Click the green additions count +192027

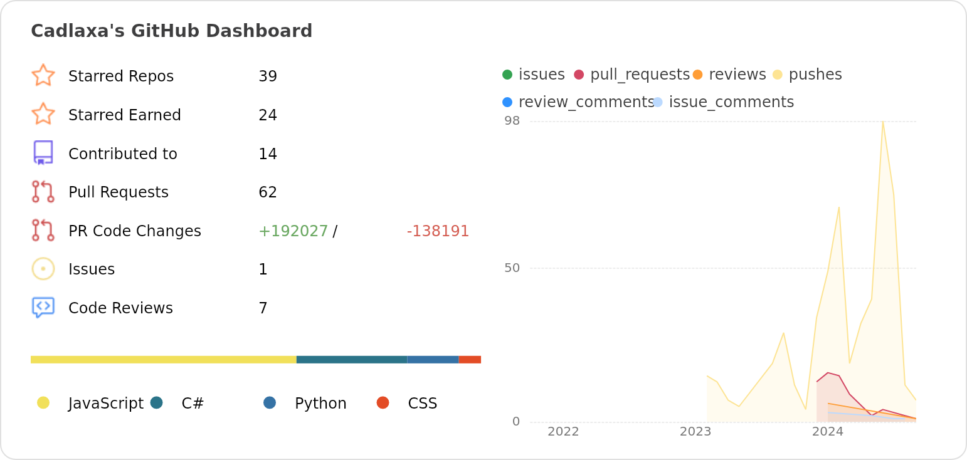click(x=293, y=231)
